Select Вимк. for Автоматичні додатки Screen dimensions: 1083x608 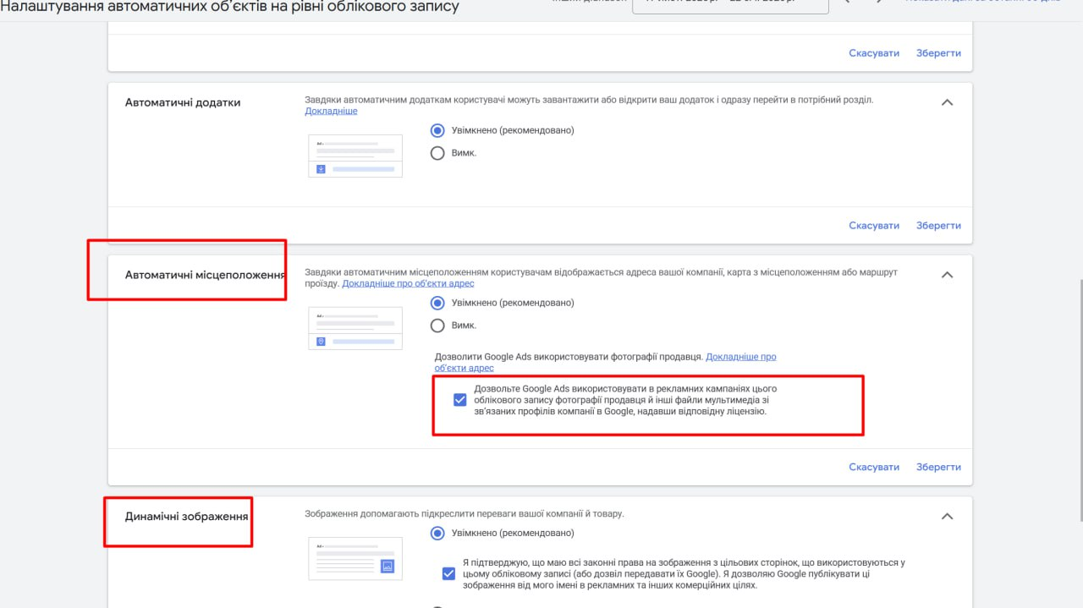437,152
